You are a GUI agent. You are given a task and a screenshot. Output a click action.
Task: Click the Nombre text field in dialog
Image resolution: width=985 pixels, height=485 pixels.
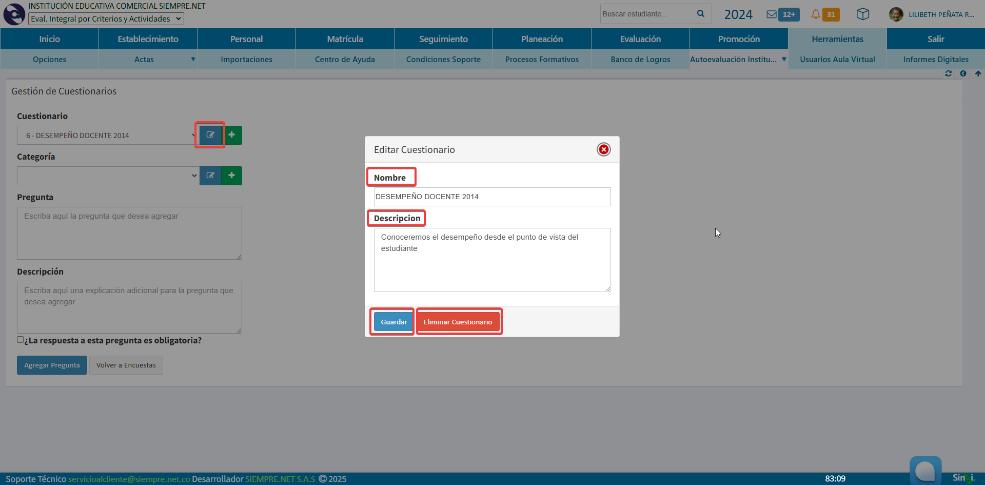(492, 197)
